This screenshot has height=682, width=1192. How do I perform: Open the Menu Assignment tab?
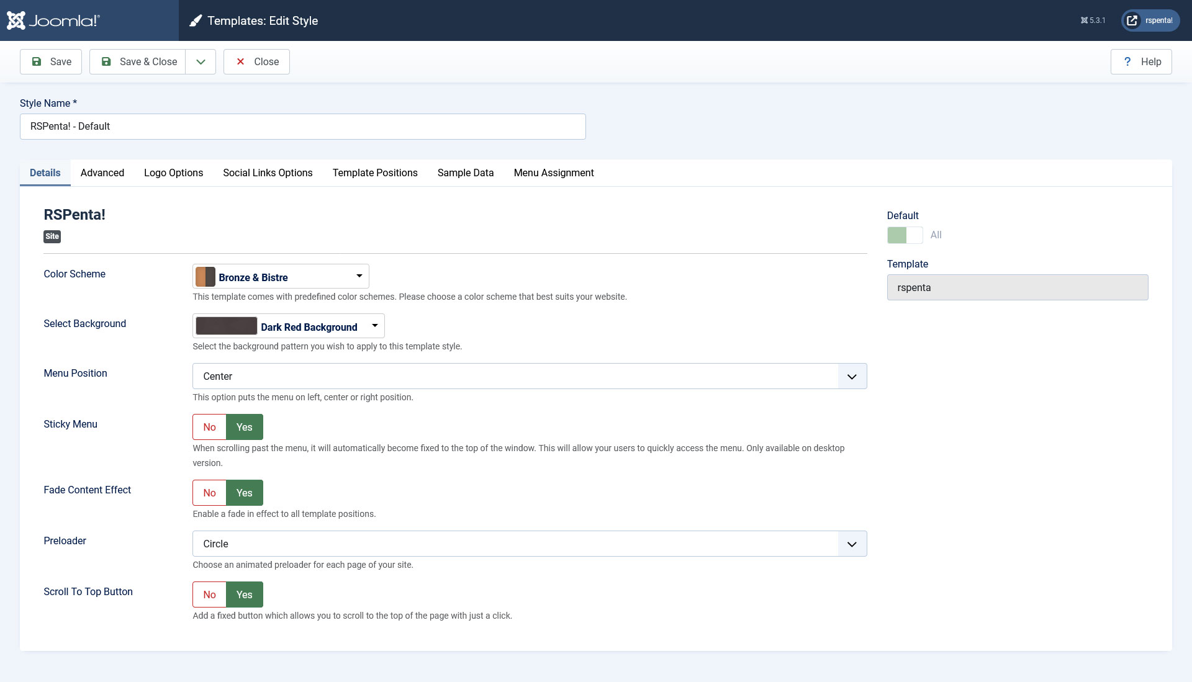pyautogui.click(x=553, y=173)
